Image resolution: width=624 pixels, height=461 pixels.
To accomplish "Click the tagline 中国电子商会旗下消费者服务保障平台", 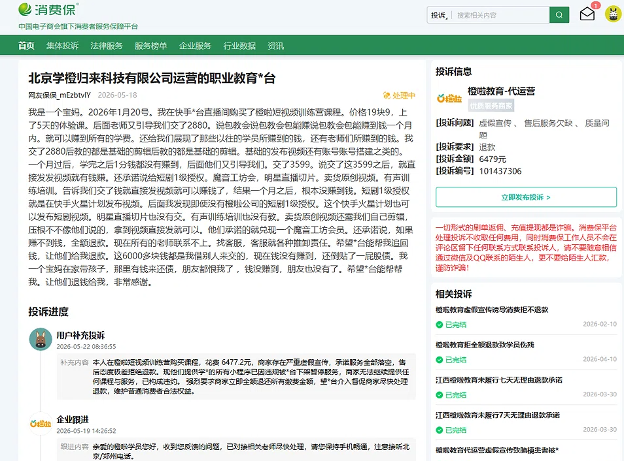I will coord(78,26).
